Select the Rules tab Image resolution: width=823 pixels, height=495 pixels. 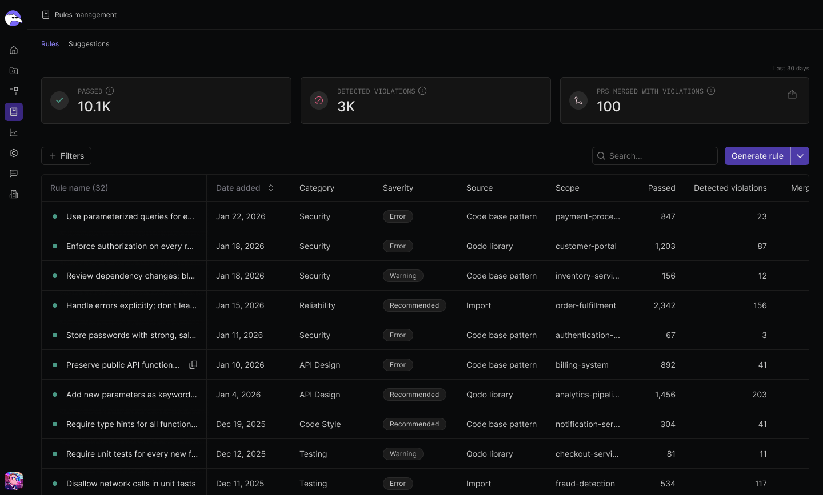coord(50,44)
